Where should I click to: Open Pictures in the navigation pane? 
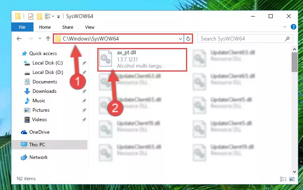[x=41, y=110]
